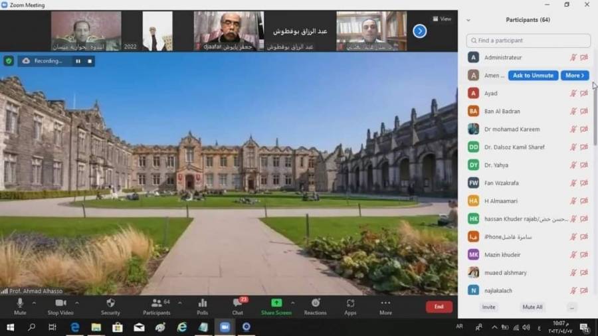Viewport: 598px width, 336px height.
Task: Click More button for Amen participant
Action: [575, 76]
